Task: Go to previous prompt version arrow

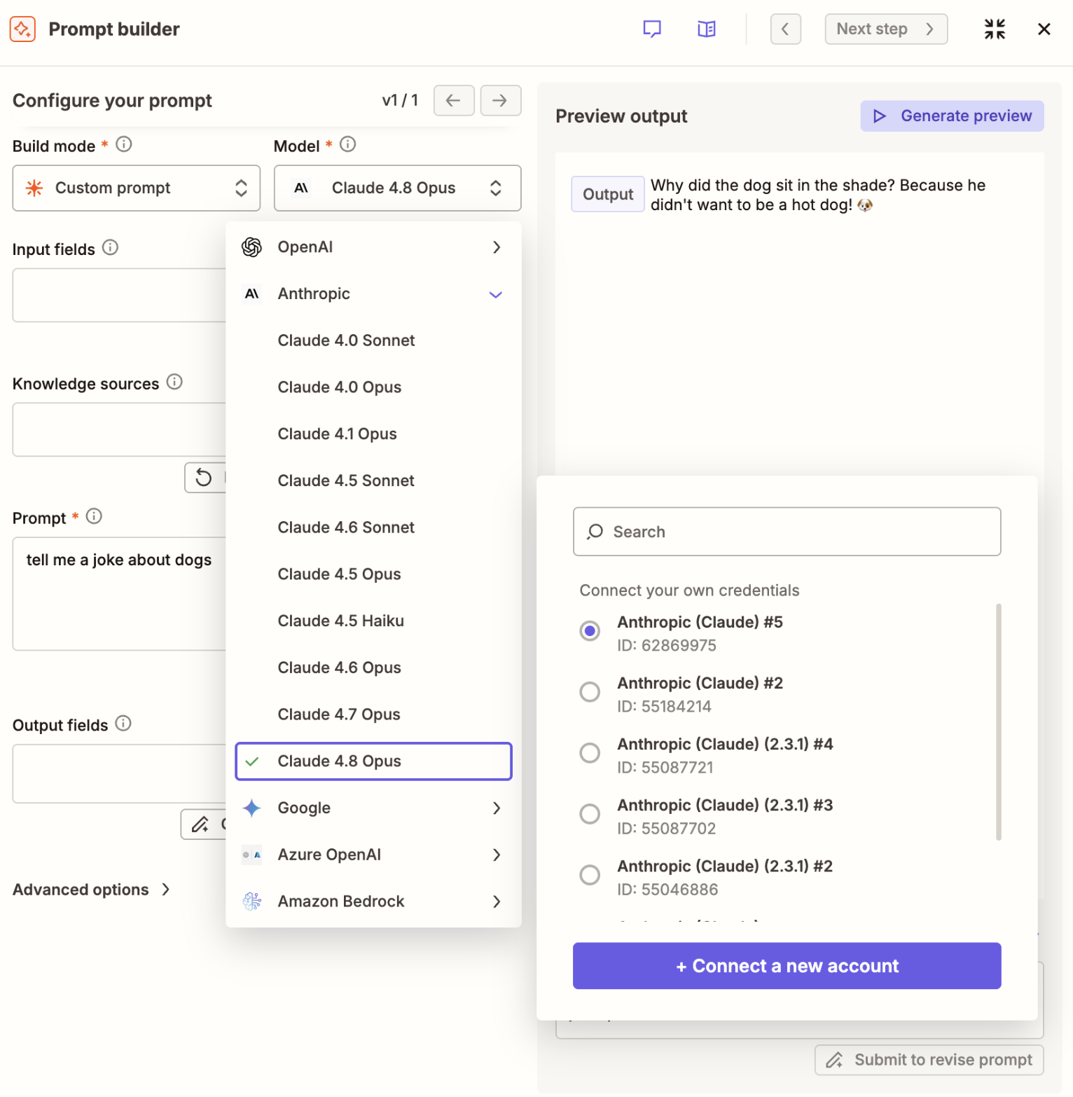Action: (x=454, y=100)
